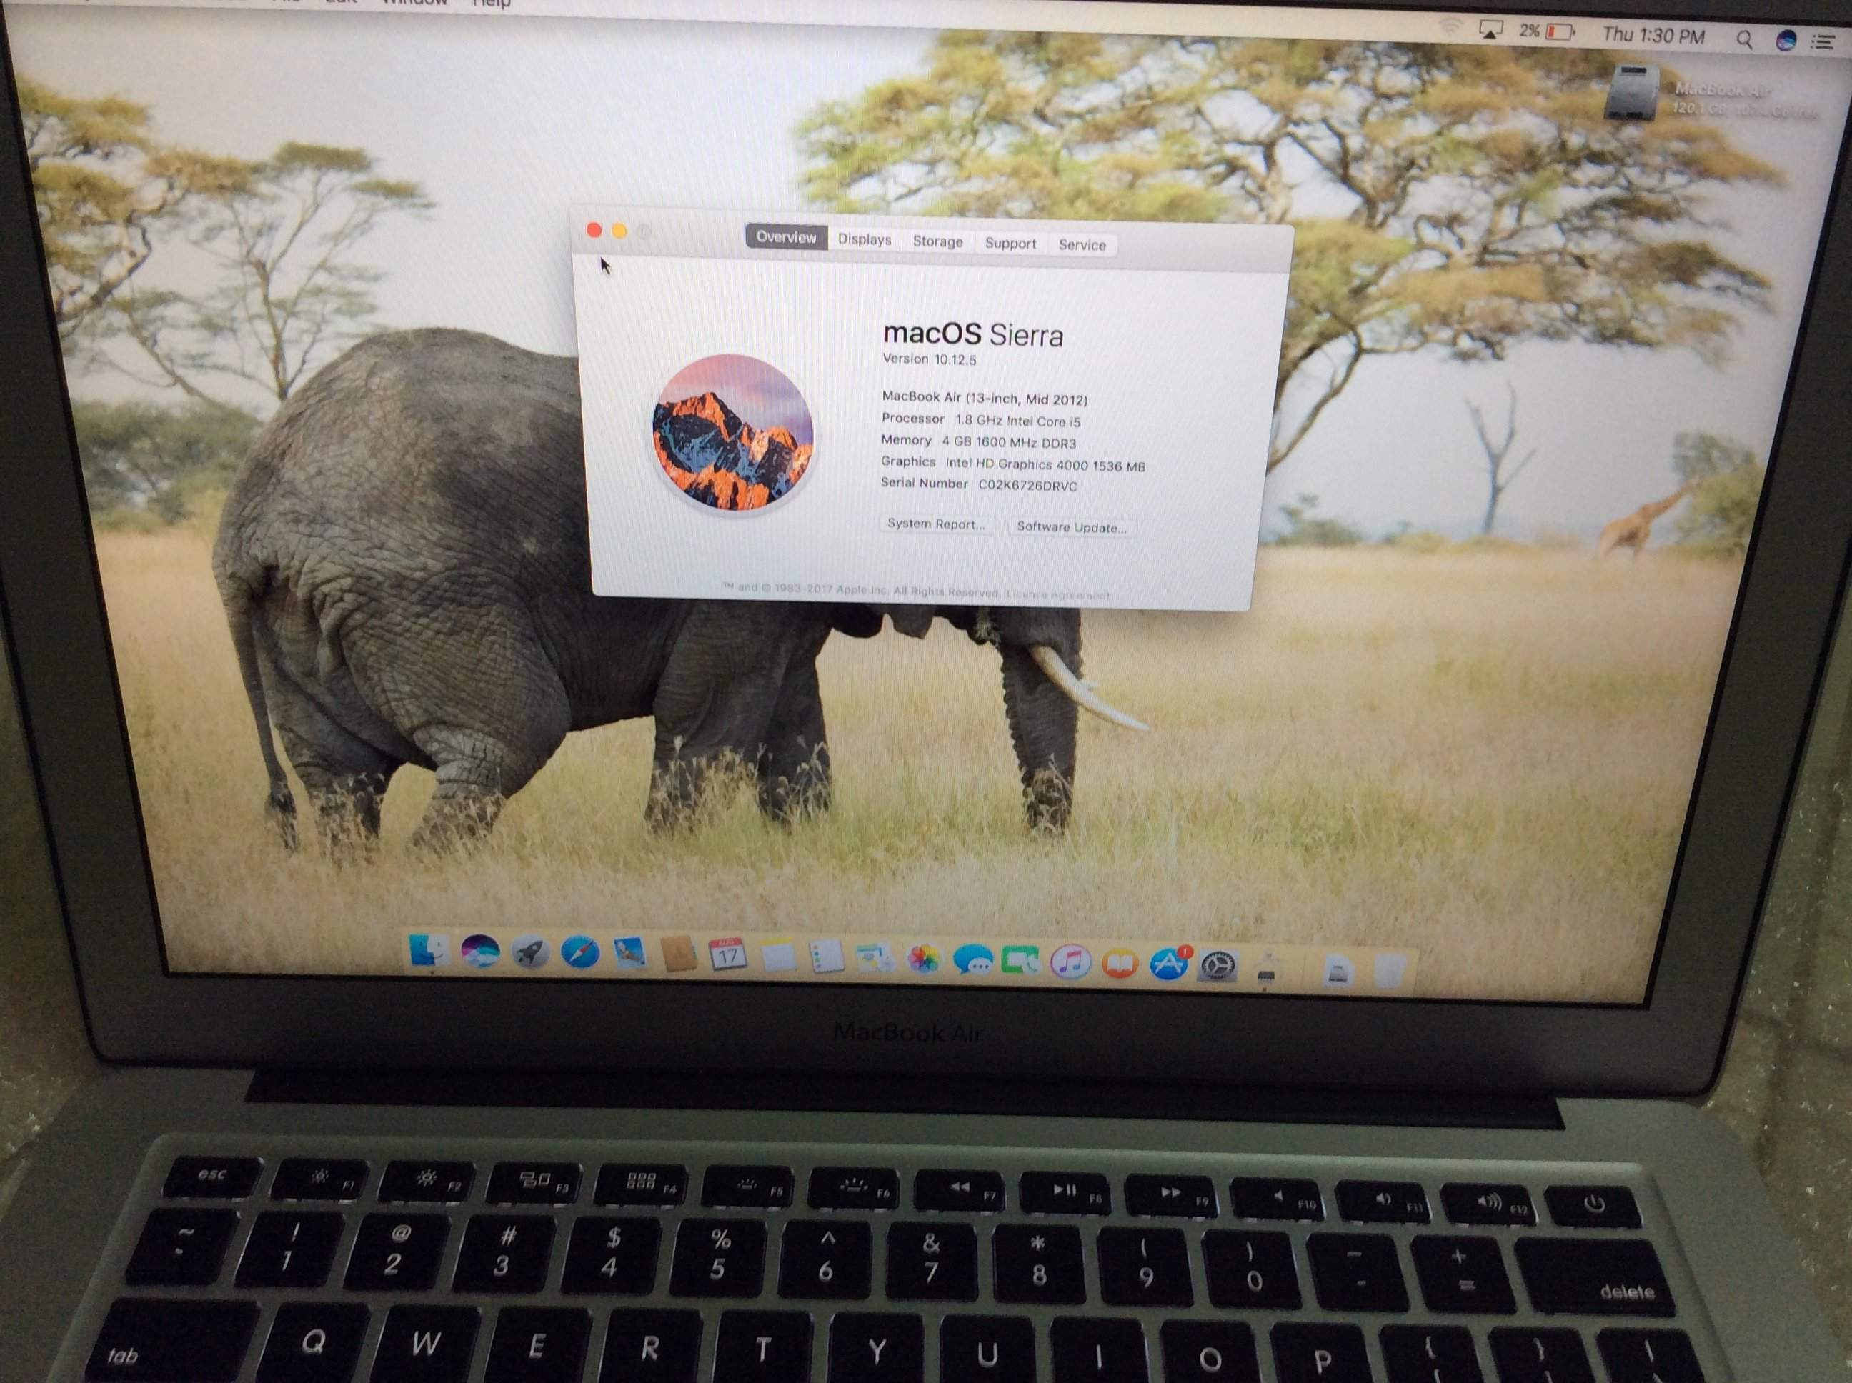
Task: Click the System Report button
Action: coord(936,524)
